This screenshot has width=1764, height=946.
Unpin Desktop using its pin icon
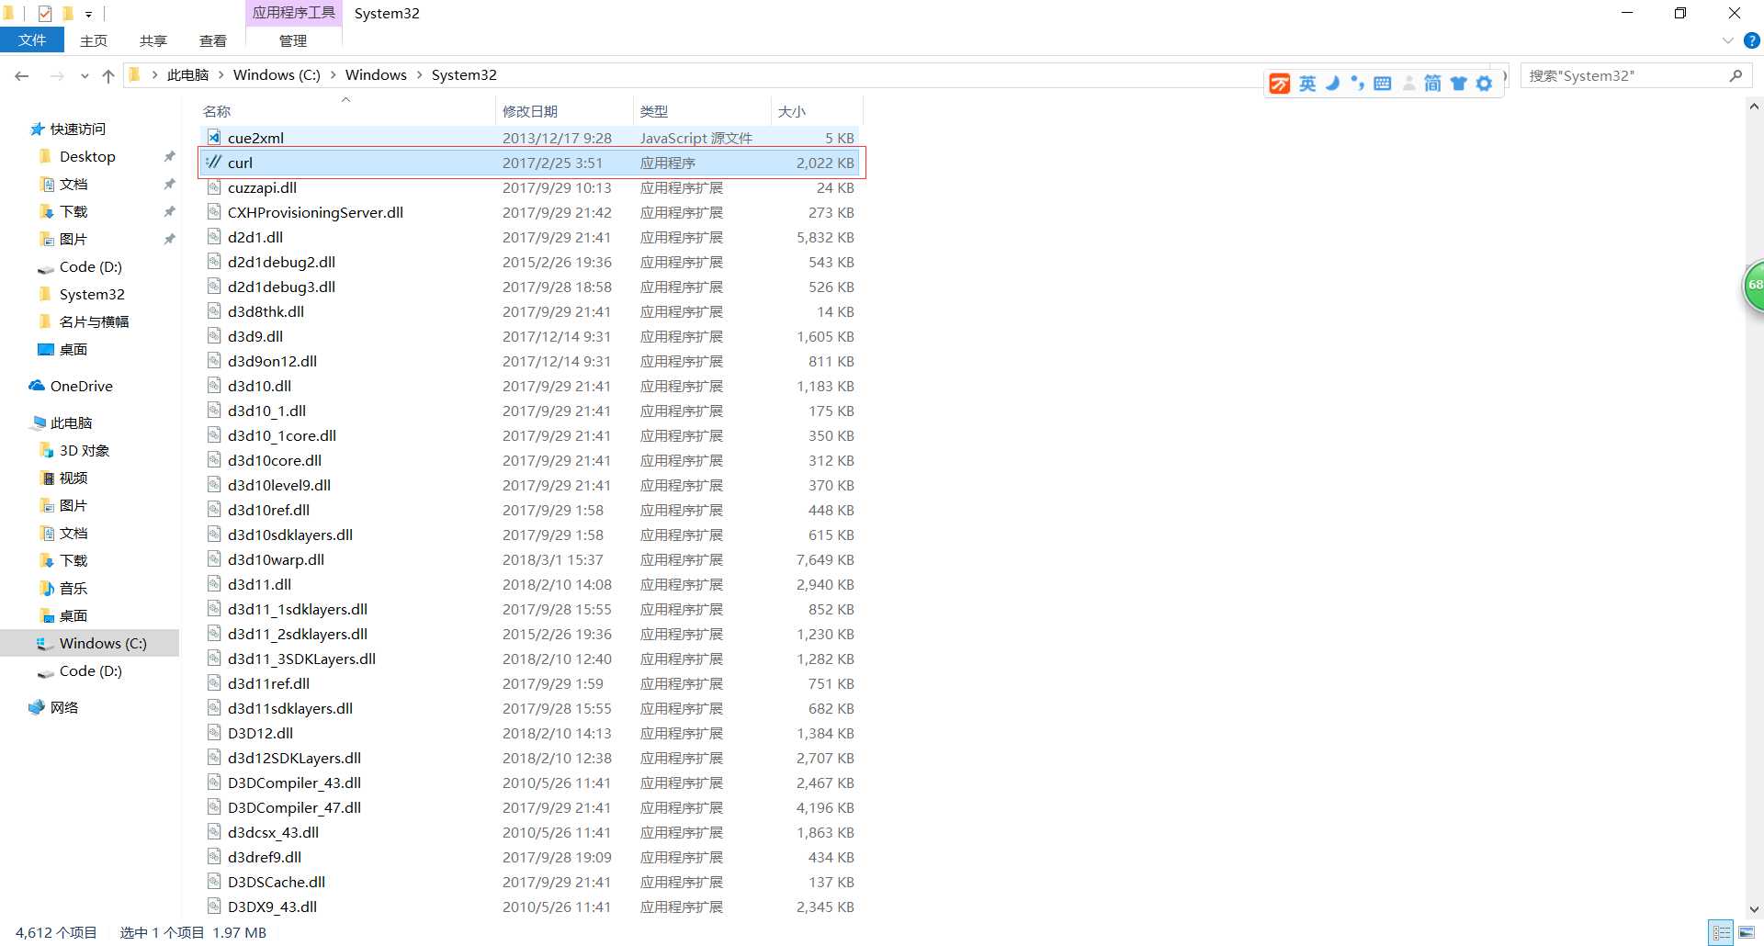click(169, 157)
